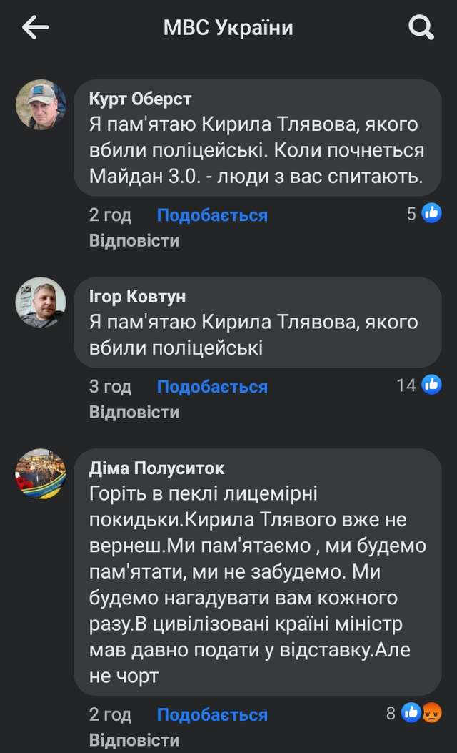Open the search magnifier icon
The image size is (457, 753).
tap(421, 28)
